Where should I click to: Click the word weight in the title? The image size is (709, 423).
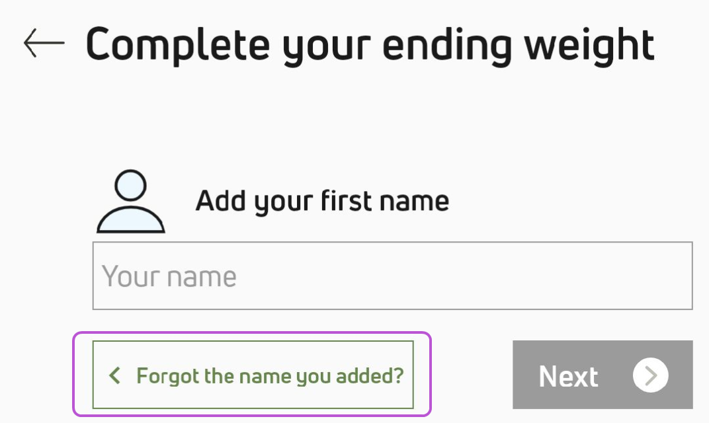(589, 45)
